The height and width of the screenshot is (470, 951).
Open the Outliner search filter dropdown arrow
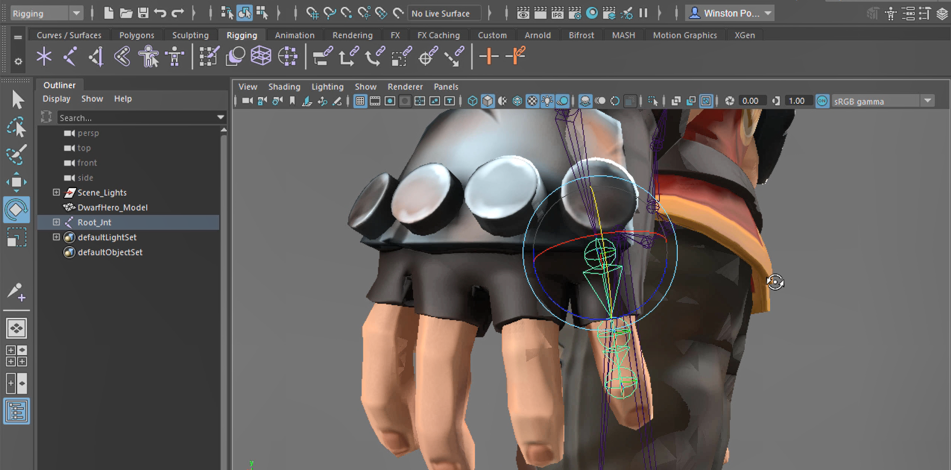coord(221,118)
